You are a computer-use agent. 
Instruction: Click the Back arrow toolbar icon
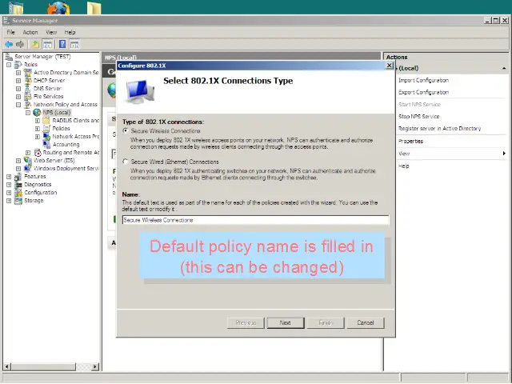coord(9,44)
